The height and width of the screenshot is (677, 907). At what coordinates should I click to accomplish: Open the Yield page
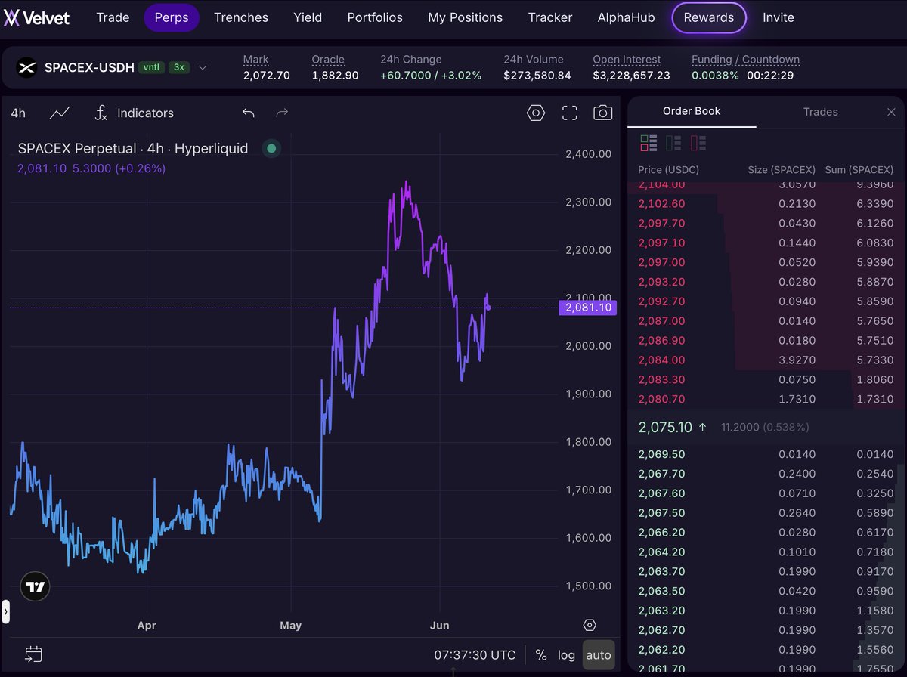tap(308, 17)
